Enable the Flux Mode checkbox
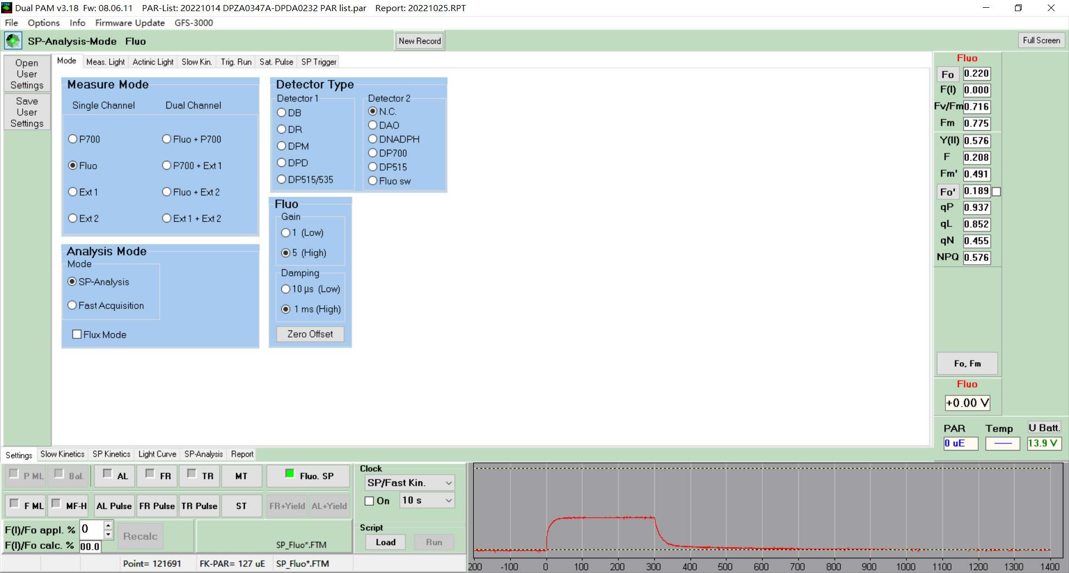 [x=77, y=334]
